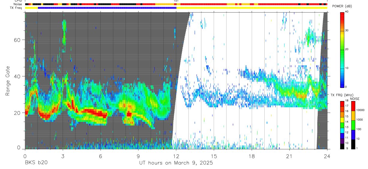Click the '21' hour tick label on the time axis

coord(289,156)
